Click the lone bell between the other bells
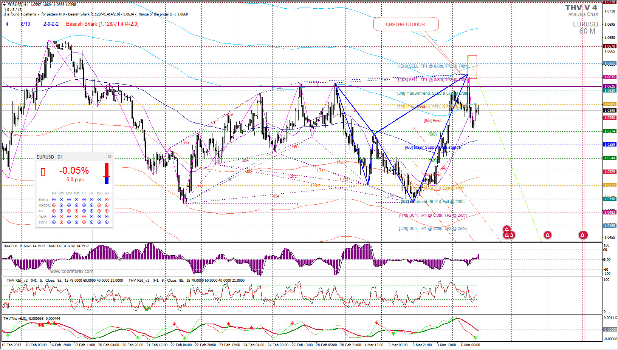The image size is (618, 350). [547, 235]
